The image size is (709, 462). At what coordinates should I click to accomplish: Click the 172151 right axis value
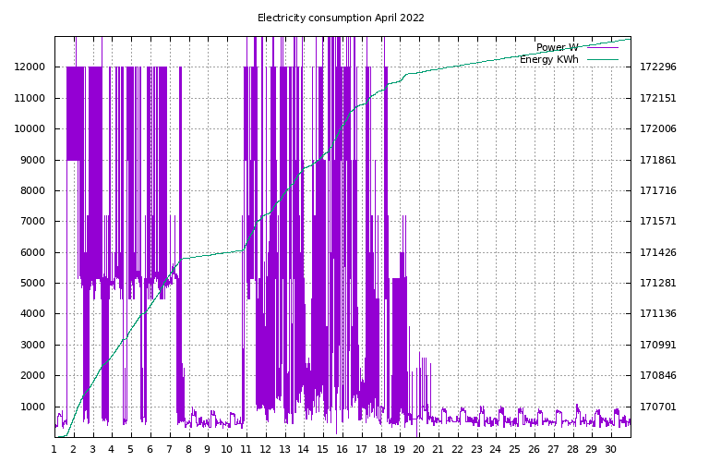[658, 98]
